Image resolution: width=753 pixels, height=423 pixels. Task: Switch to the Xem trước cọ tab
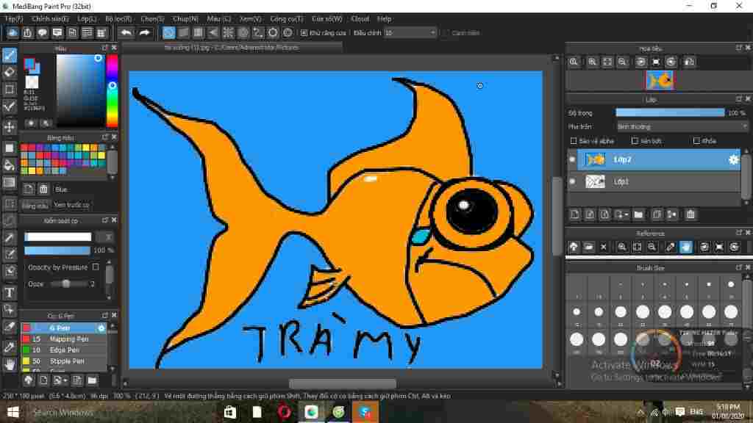click(71, 205)
